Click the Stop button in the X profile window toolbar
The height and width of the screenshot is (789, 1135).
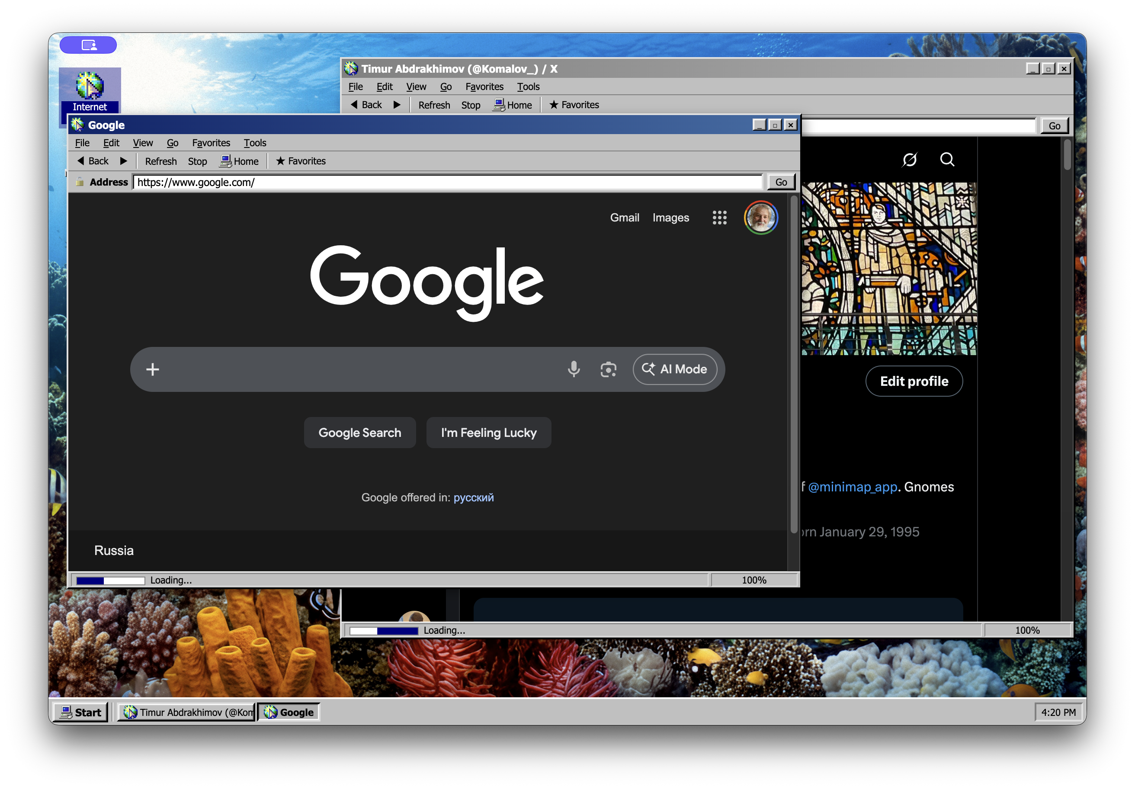[470, 105]
